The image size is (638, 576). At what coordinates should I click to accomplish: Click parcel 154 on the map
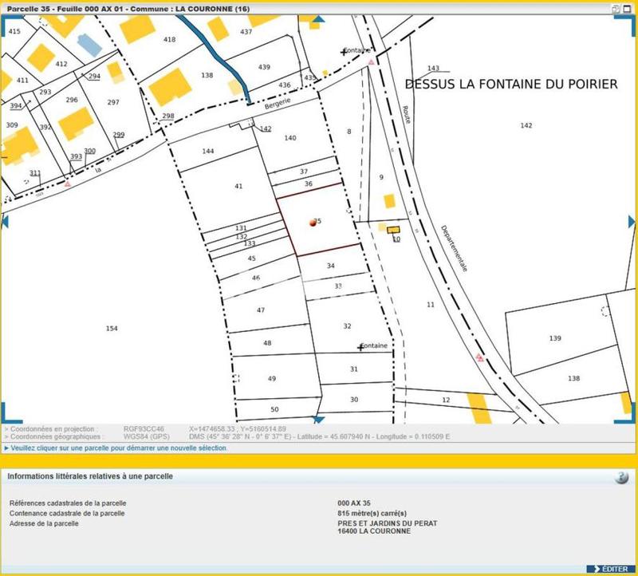[x=112, y=327]
